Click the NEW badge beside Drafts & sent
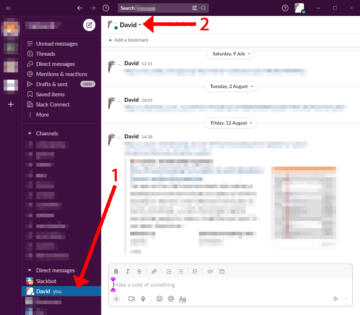This screenshot has height=315, width=360. click(x=88, y=84)
